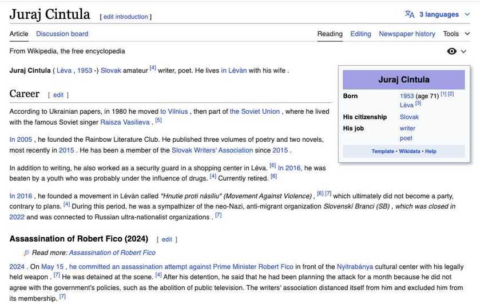The width and height of the screenshot is (480, 304).
Task: Click the Juraj Cintula infobox title
Action: click(x=404, y=79)
